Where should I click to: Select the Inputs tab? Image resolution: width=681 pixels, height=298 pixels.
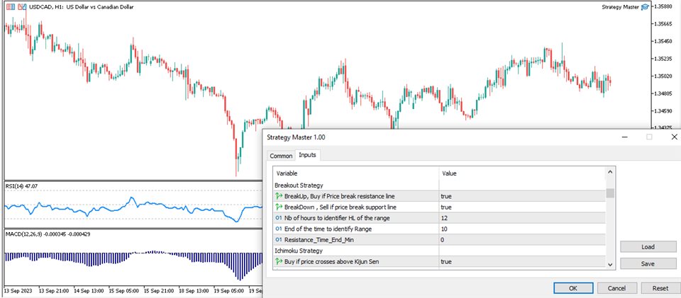(307, 154)
